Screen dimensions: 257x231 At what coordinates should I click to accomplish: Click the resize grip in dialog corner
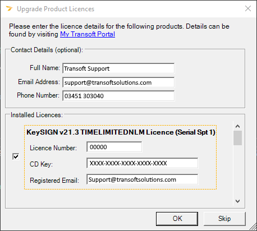coord(253,227)
